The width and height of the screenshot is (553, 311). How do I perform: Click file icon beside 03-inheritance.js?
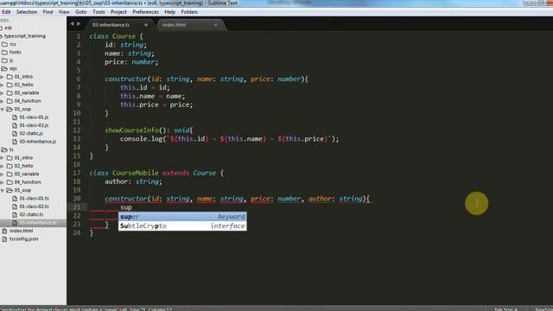(x=15, y=142)
